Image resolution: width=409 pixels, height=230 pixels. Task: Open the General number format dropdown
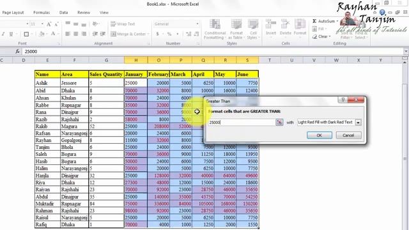coord(197,24)
